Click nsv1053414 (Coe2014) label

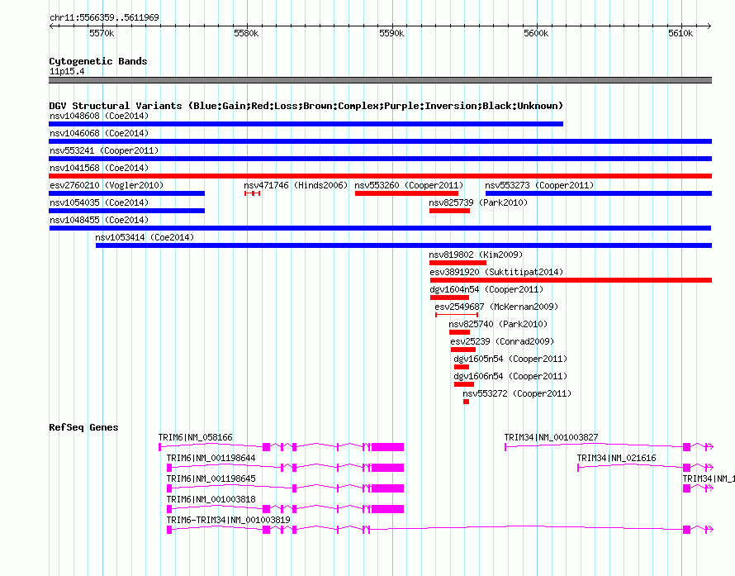[145, 237]
